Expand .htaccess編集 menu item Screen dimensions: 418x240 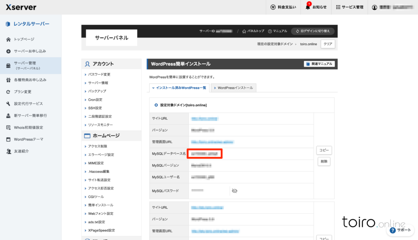pos(99,171)
